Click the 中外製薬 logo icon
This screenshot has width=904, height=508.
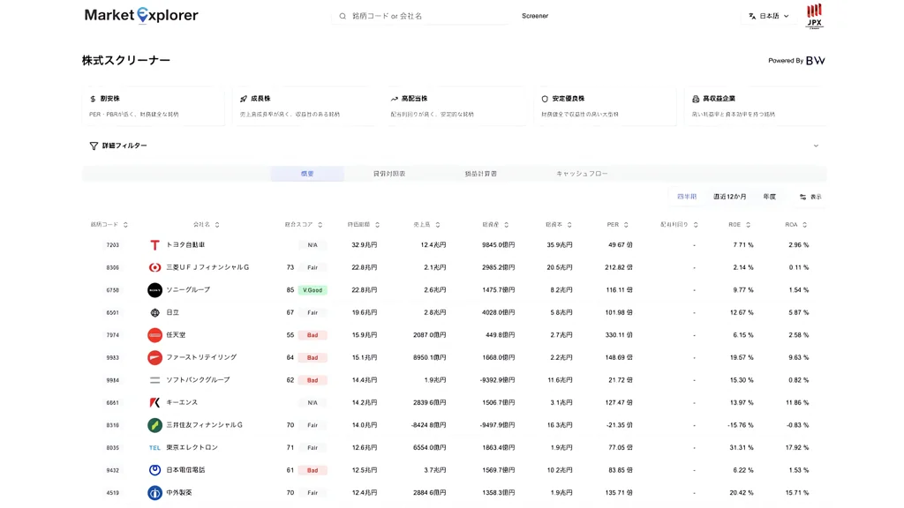point(154,493)
